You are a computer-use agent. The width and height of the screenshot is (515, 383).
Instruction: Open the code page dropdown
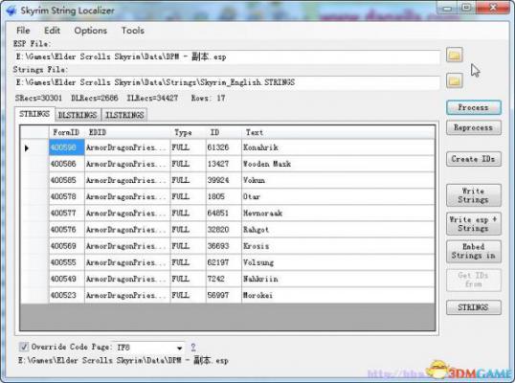click(179, 348)
